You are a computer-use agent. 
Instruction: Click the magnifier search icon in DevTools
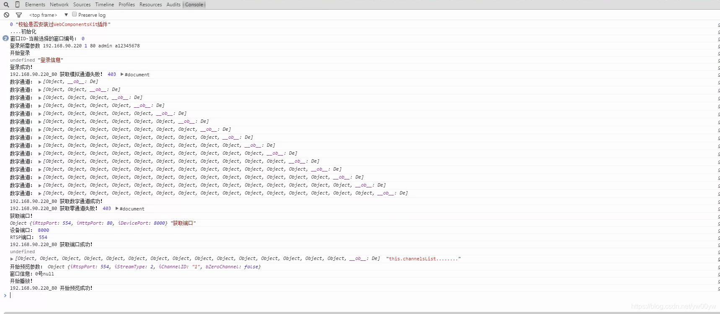click(x=6, y=5)
